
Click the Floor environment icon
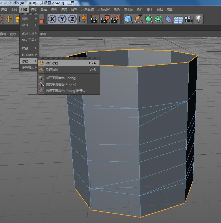click(x=178, y=19)
